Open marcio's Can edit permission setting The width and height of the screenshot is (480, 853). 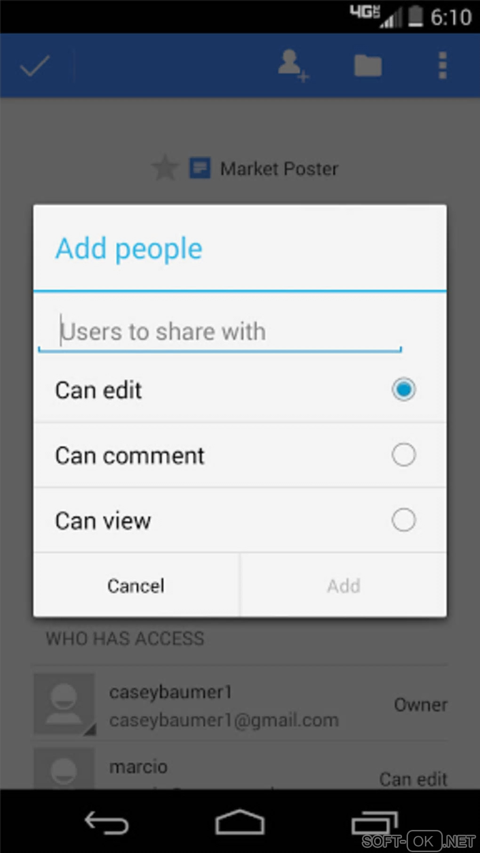point(413,779)
